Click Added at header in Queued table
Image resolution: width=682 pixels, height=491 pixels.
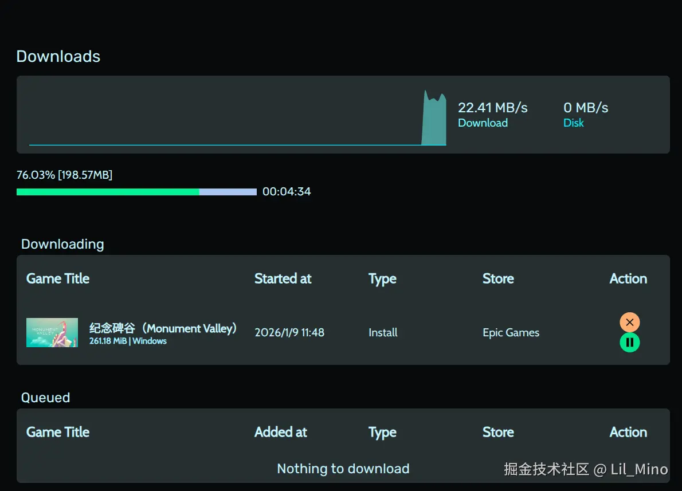pos(280,433)
